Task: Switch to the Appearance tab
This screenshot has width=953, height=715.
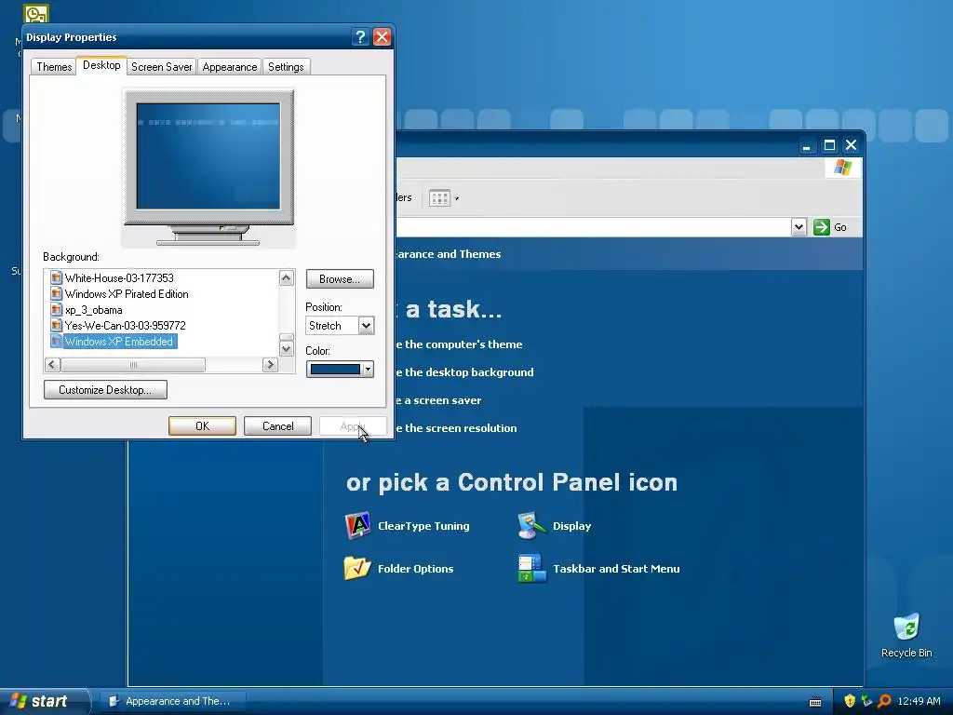Action: pos(230,67)
